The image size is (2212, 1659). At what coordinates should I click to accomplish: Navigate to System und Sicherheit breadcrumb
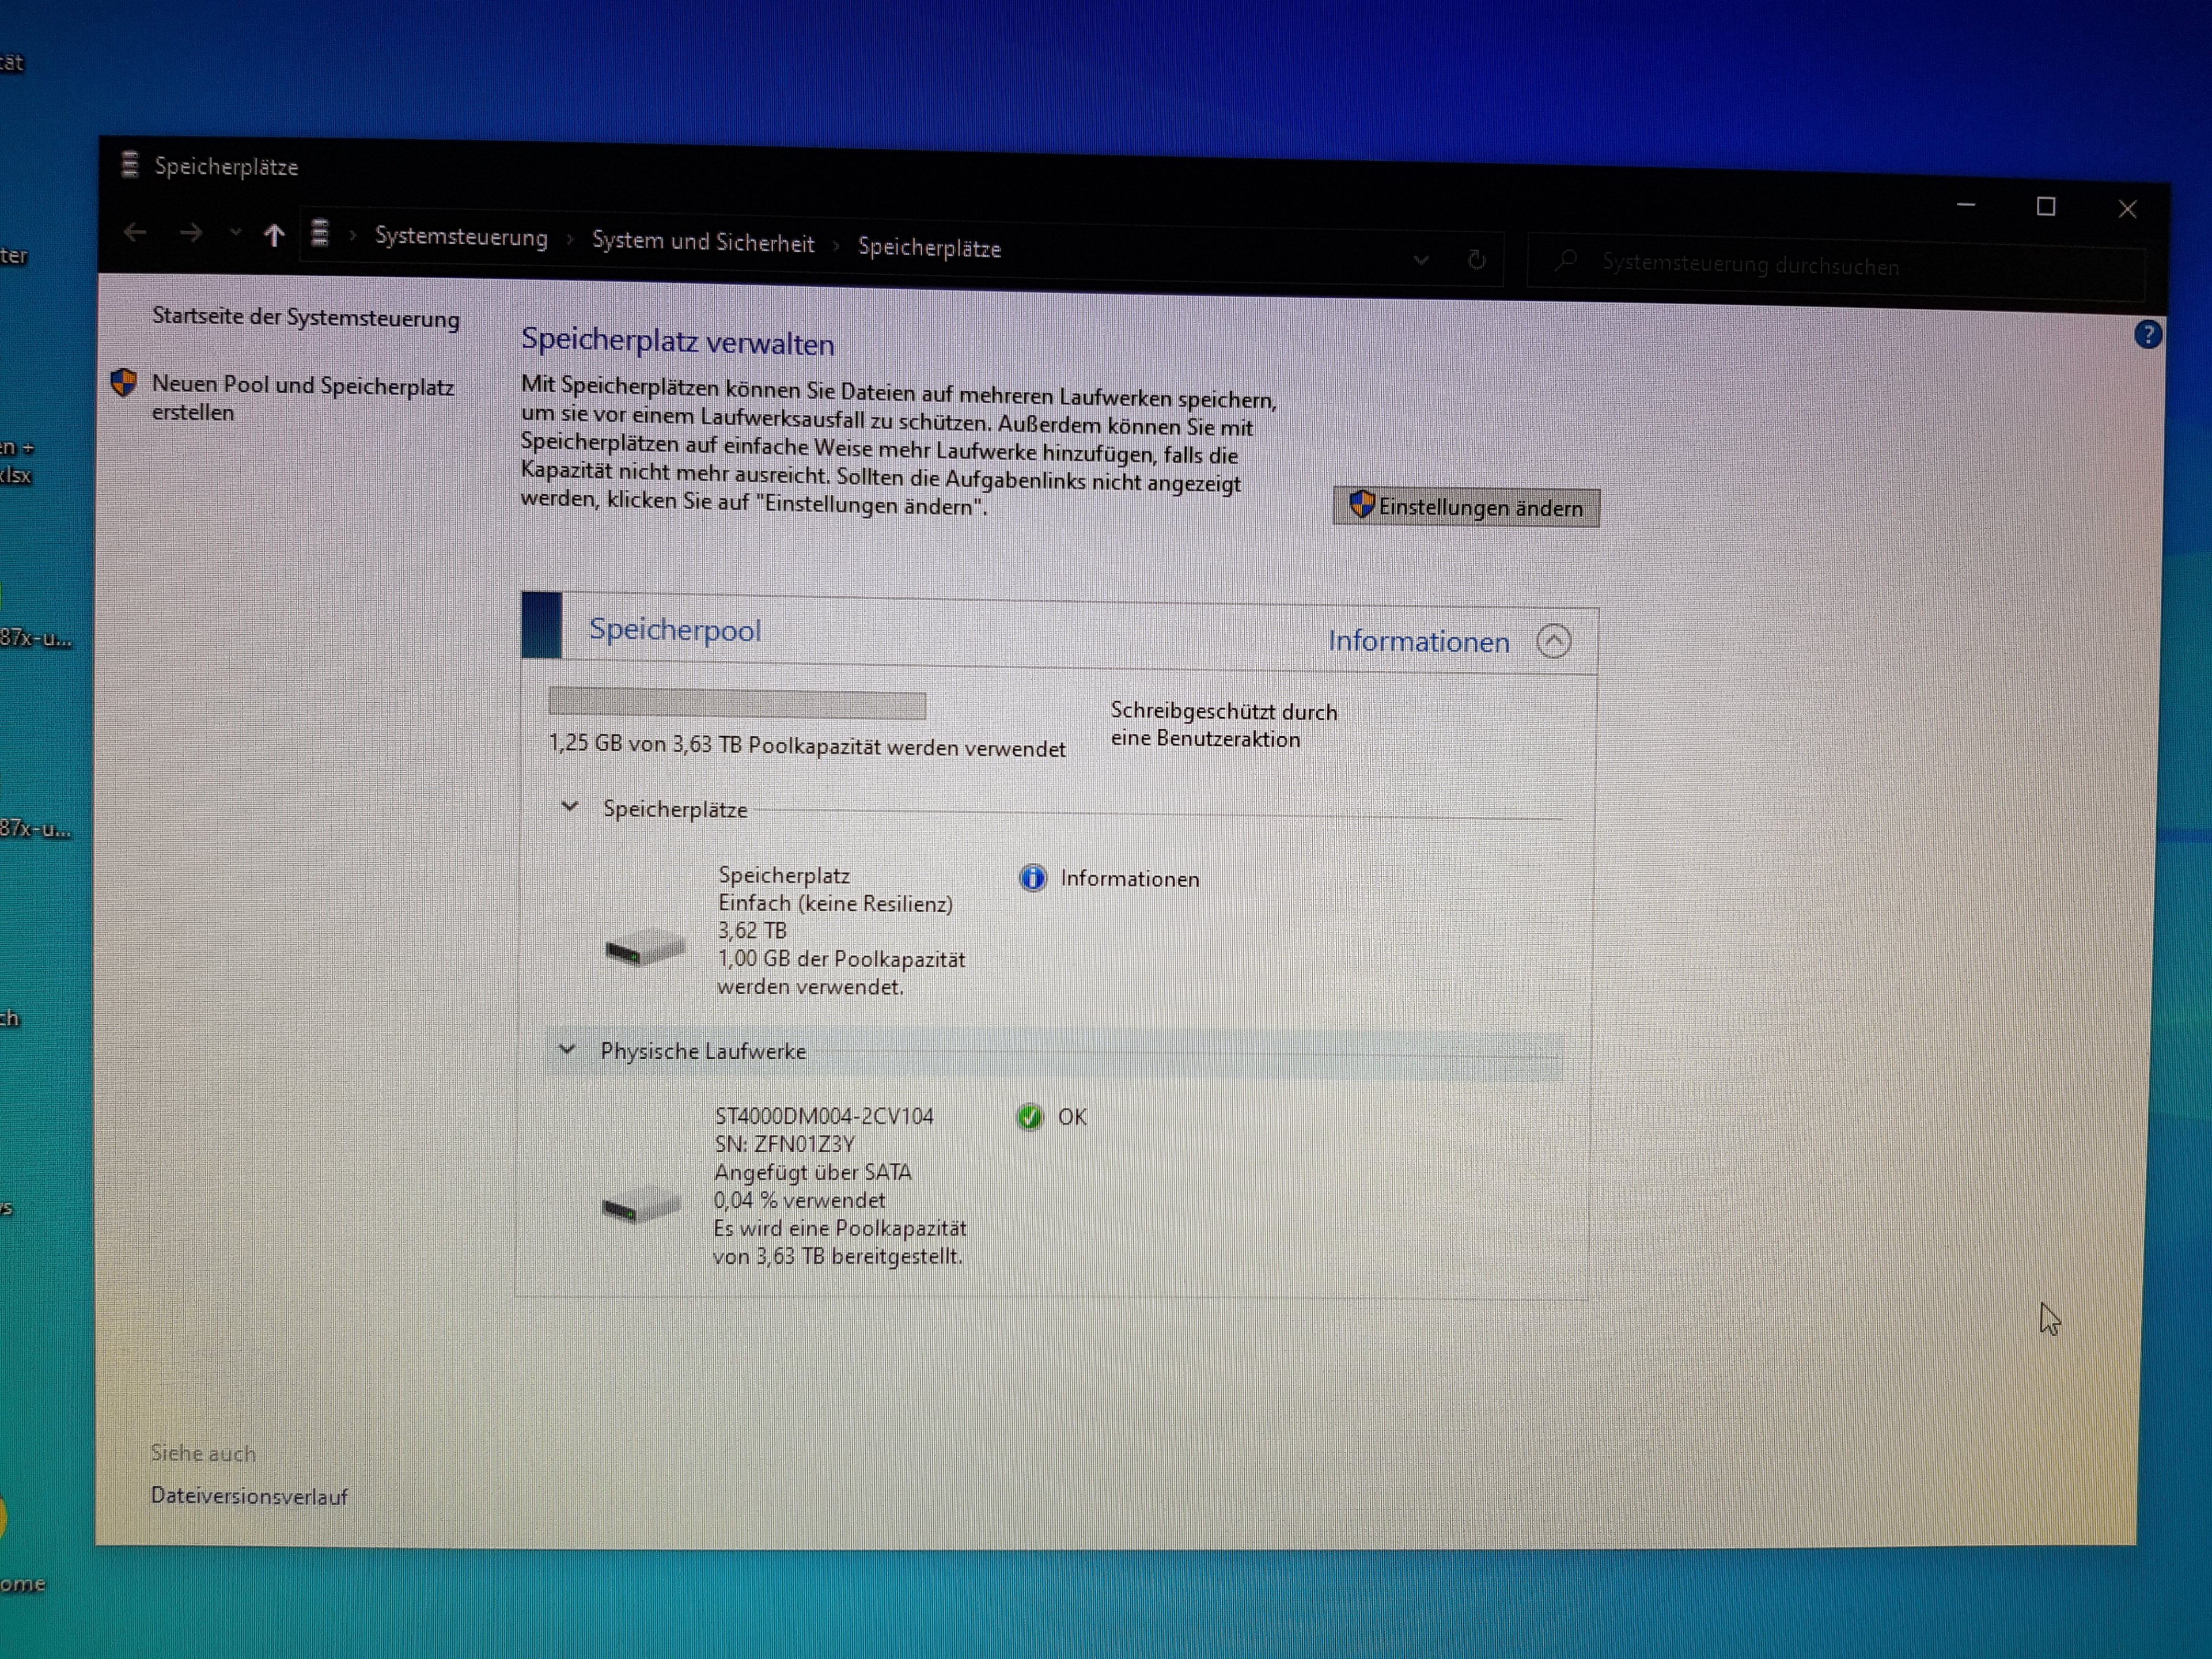point(703,243)
